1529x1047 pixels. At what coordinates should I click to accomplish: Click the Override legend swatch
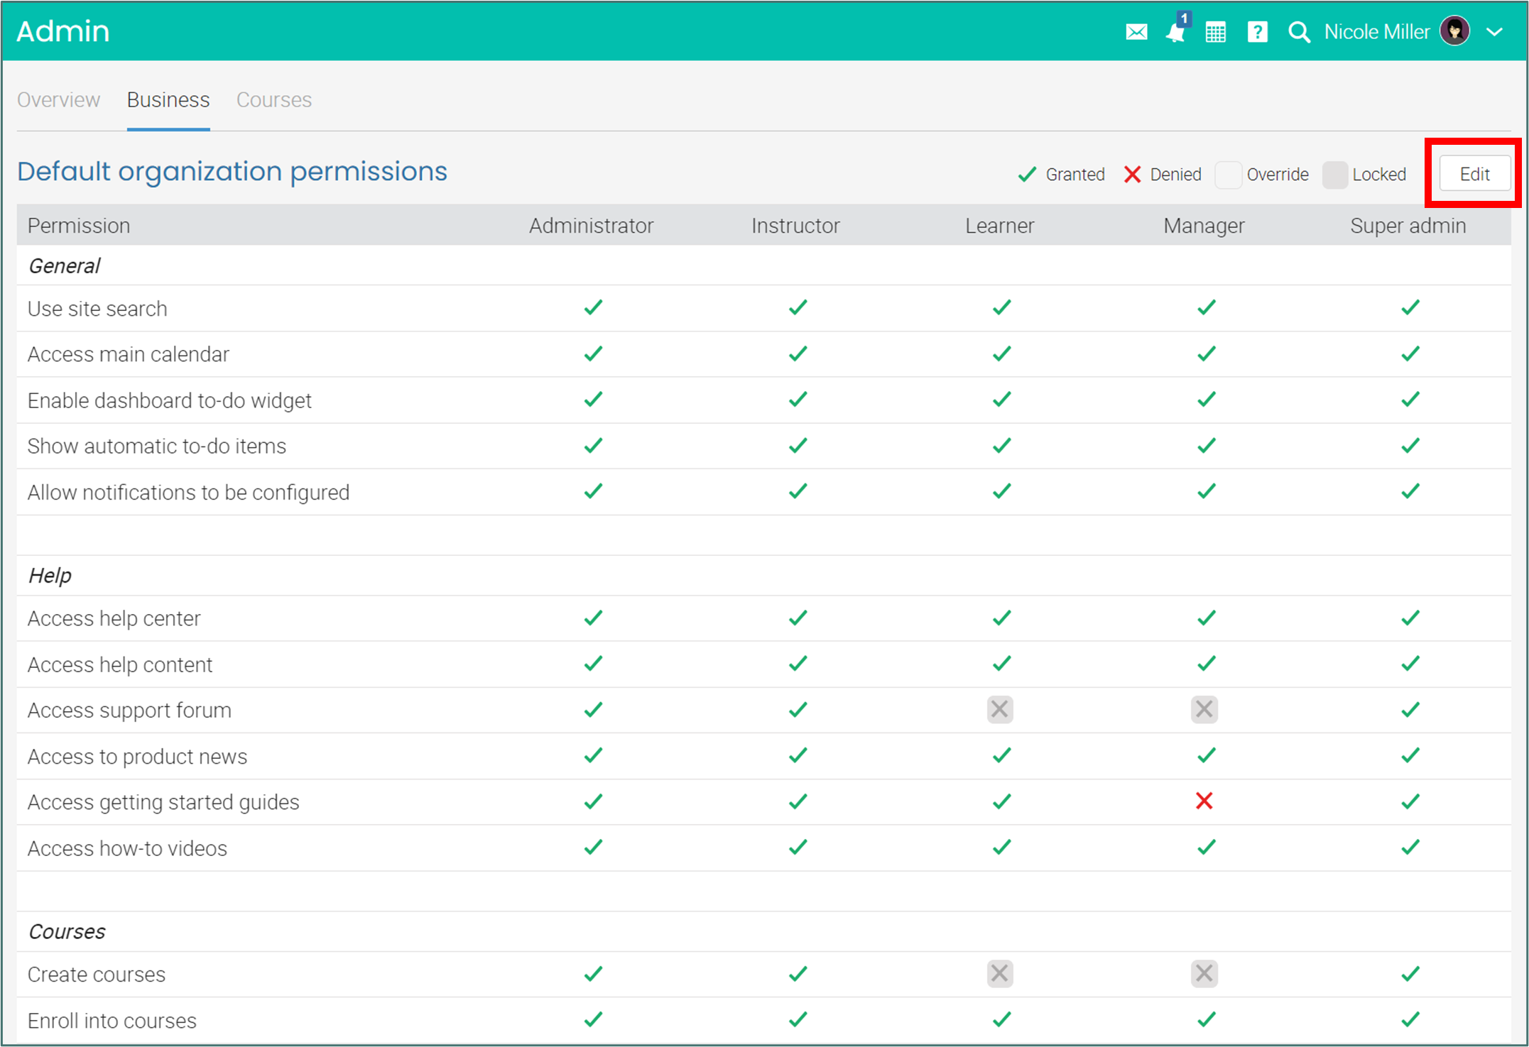[1228, 175]
